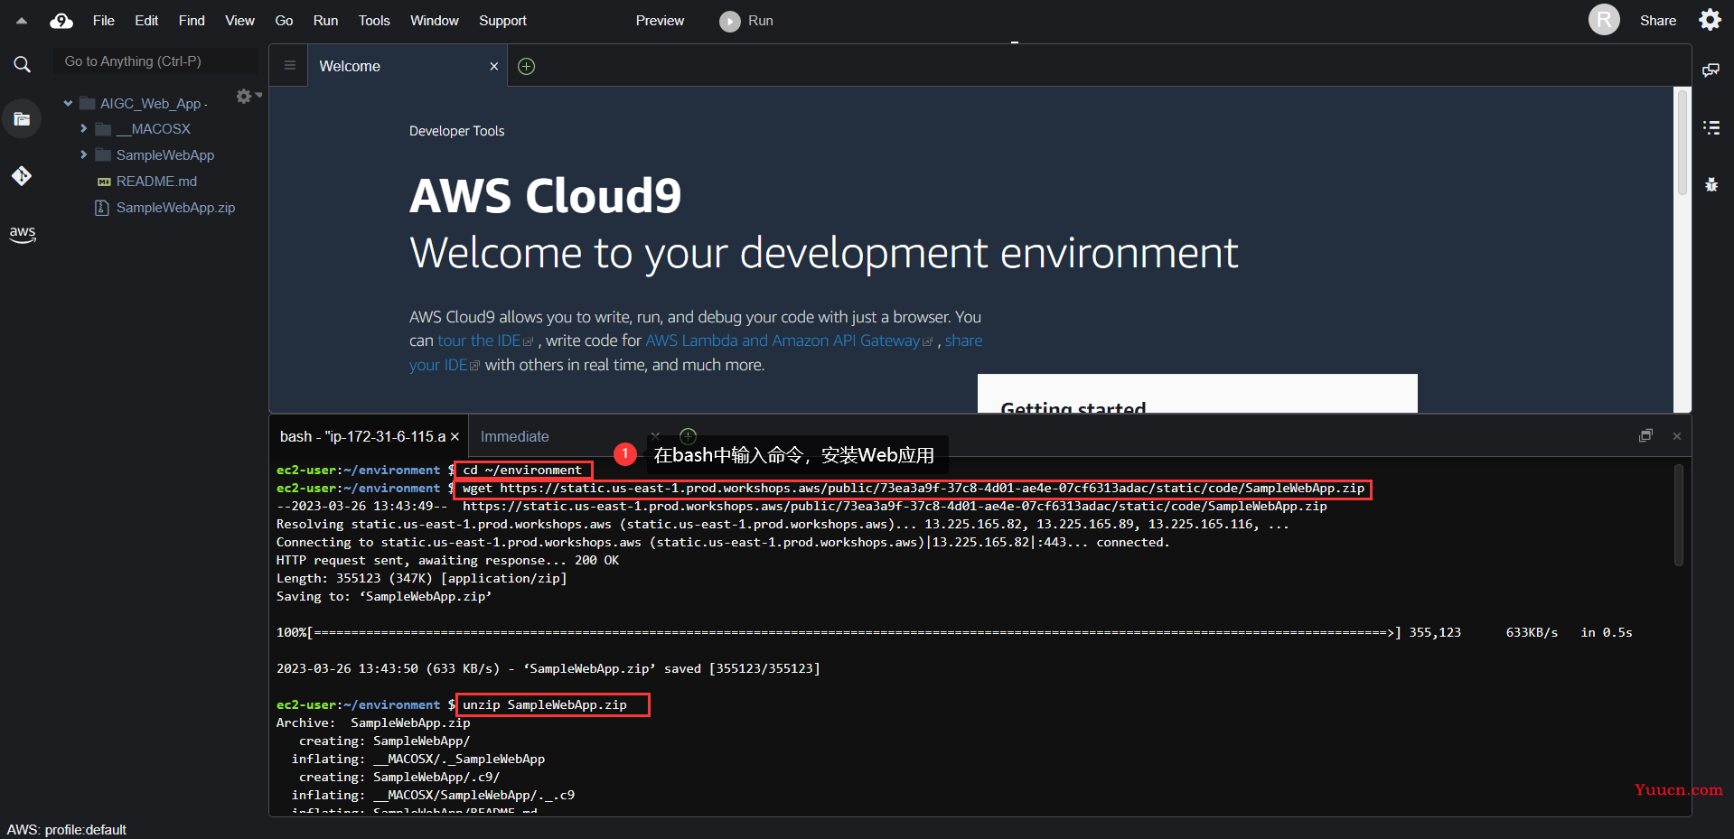Viewport: 1734px width, 839px height.
Task: Open the View menu
Action: 239,20
